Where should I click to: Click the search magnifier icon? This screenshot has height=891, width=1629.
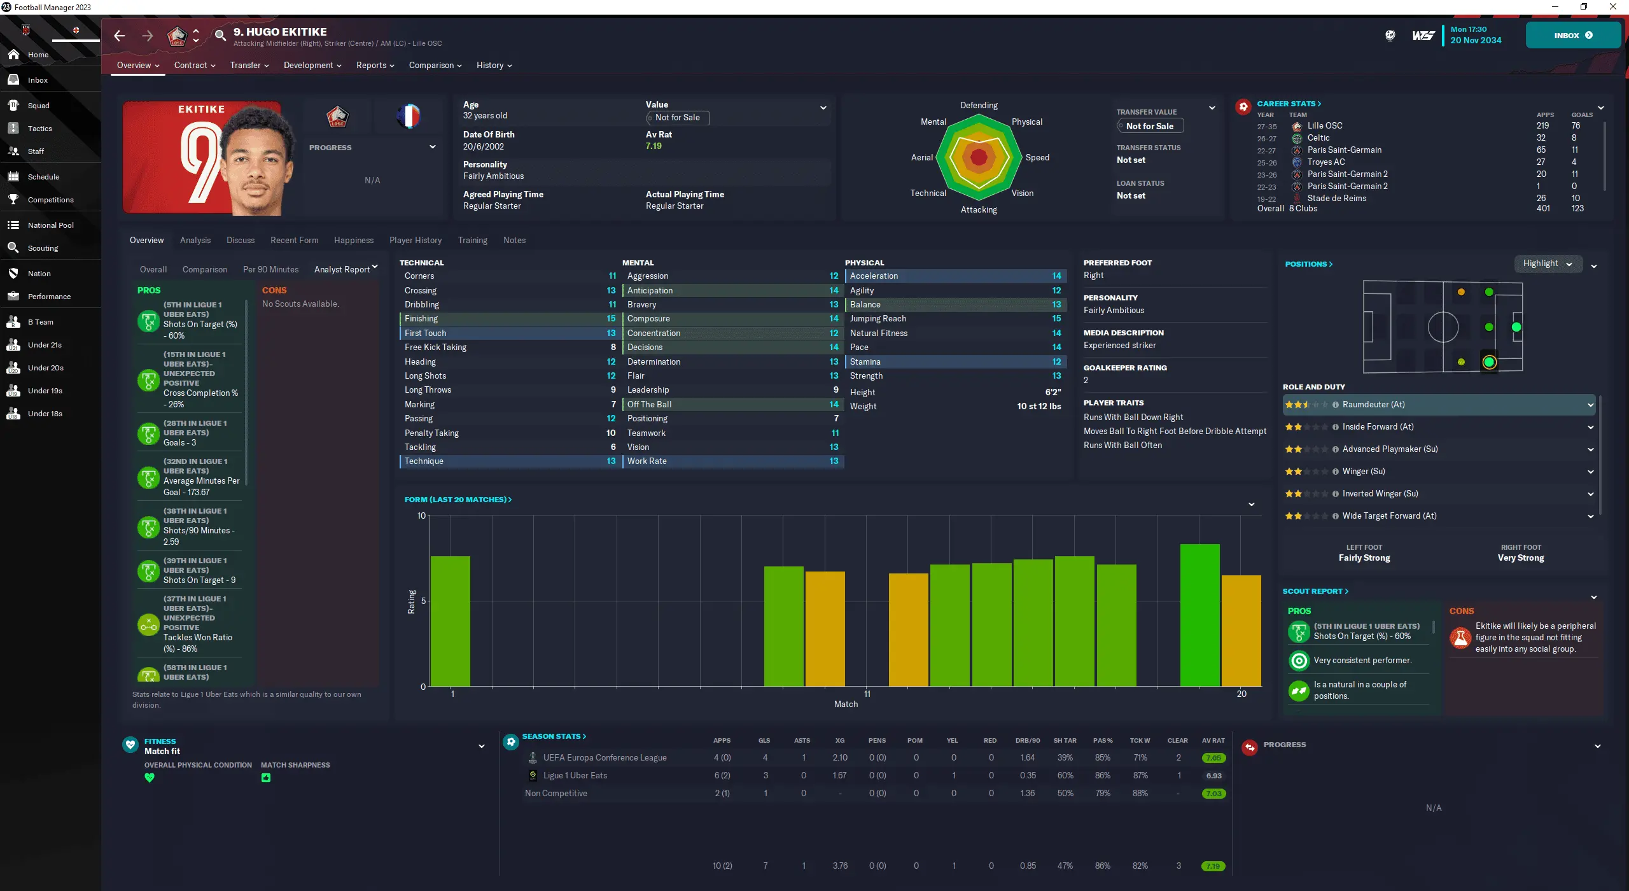click(220, 36)
